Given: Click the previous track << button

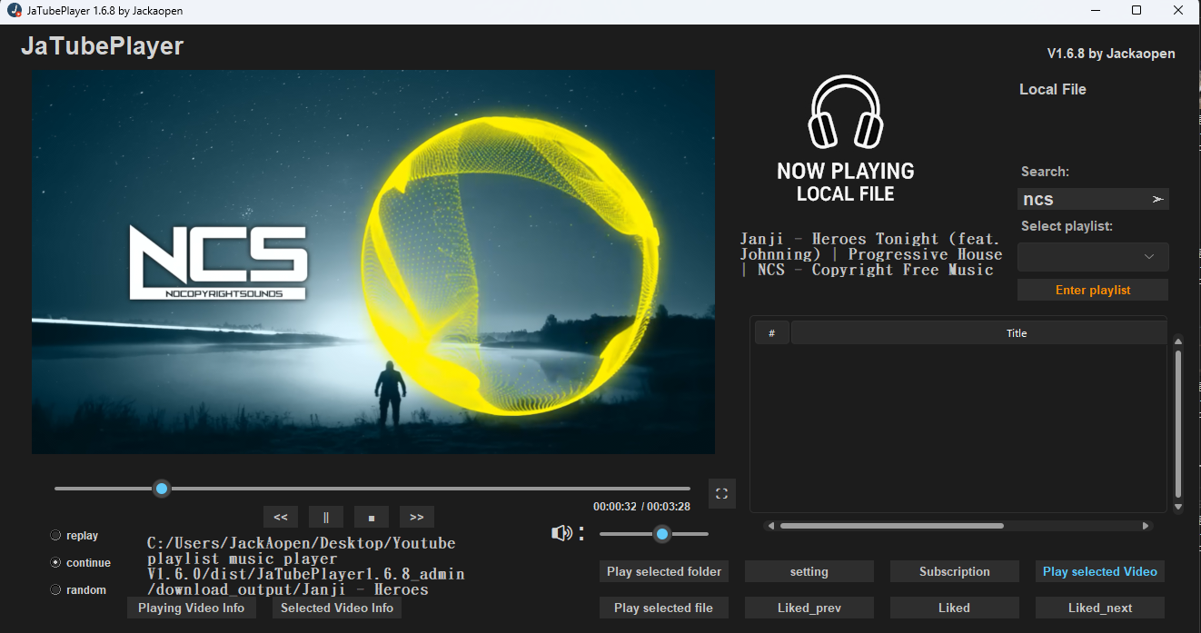Looking at the screenshot, I should point(281,517).
